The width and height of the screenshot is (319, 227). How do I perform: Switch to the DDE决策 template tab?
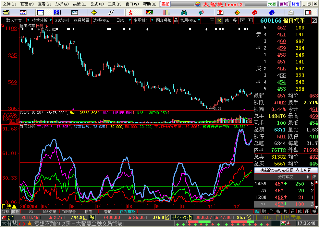pos(49,212)
